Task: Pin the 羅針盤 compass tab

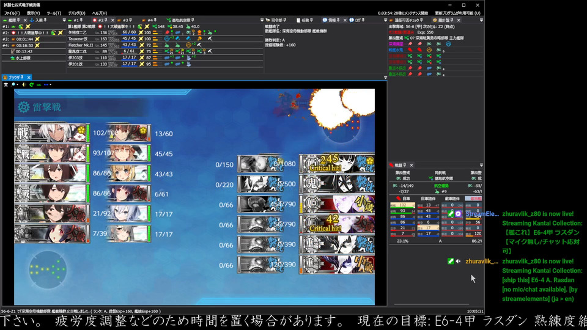Action: pos(452,20)
